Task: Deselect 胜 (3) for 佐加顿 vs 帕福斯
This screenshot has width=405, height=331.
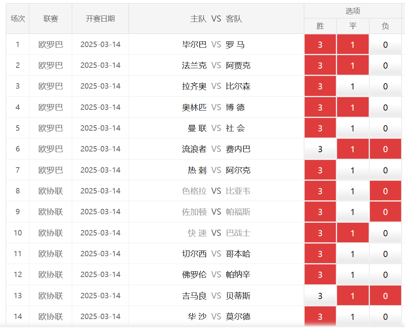Action: (x=320, y=212)
